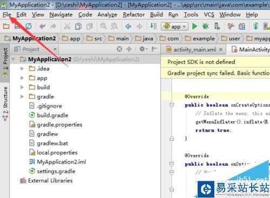This screenshot has height=198, width=270.
Task: Close the activity_main.xml tab
Action: click(221, 49)
